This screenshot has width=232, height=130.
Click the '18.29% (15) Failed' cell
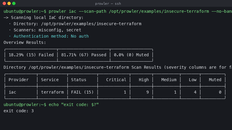tap(31, 55)
